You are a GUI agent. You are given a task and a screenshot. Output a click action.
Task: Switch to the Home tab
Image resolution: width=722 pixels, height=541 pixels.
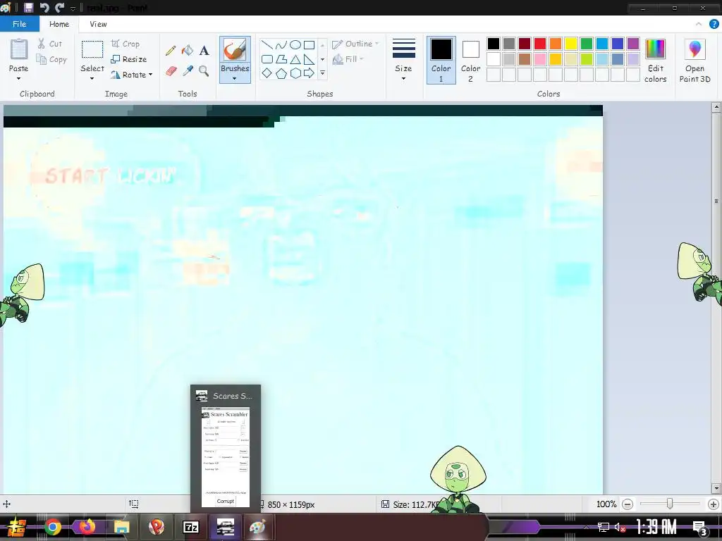pyautogui.click(x=59, y=24)
